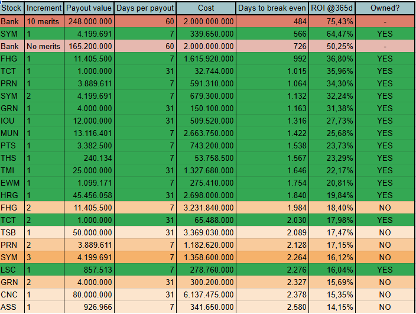416x314 pixels.
Task: Click ROI cell 27,73%
Action: click(x=332, y=121)
